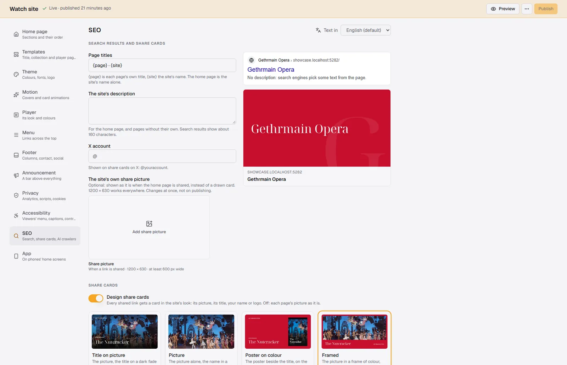The width and height of the screenshot is (567, 365).
Task: Open the three-dots more options button
Action: pyautogui.click(x=527, y=9)
